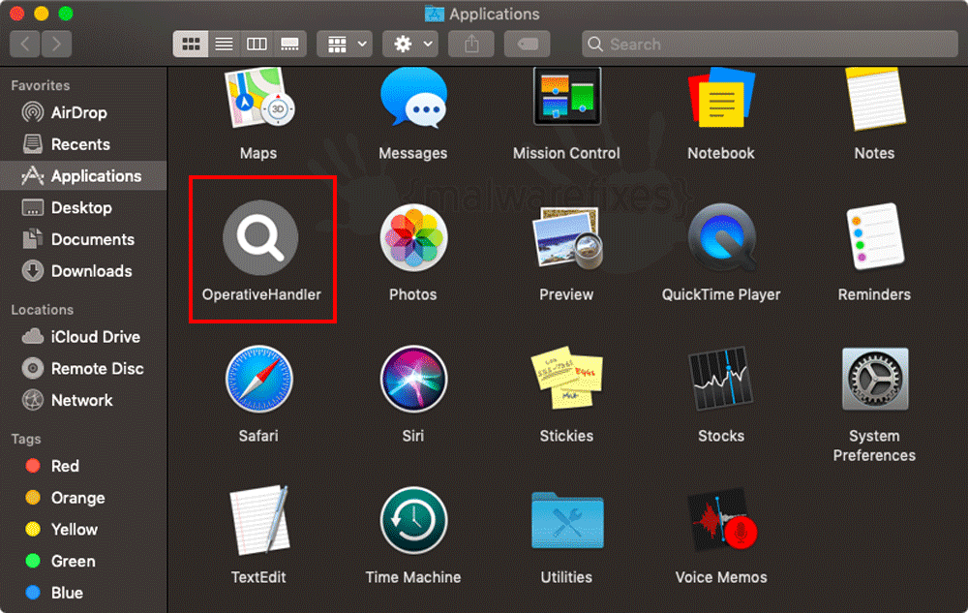The width and height of the screenshot is (968, 613).
Task: Open the Notes application
Action: 875,99
